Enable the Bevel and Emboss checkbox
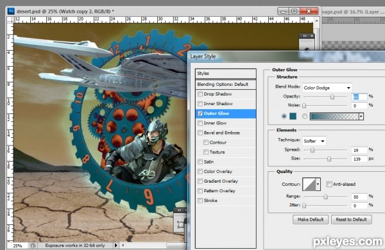The image size is (385, 250). (200, 133)
